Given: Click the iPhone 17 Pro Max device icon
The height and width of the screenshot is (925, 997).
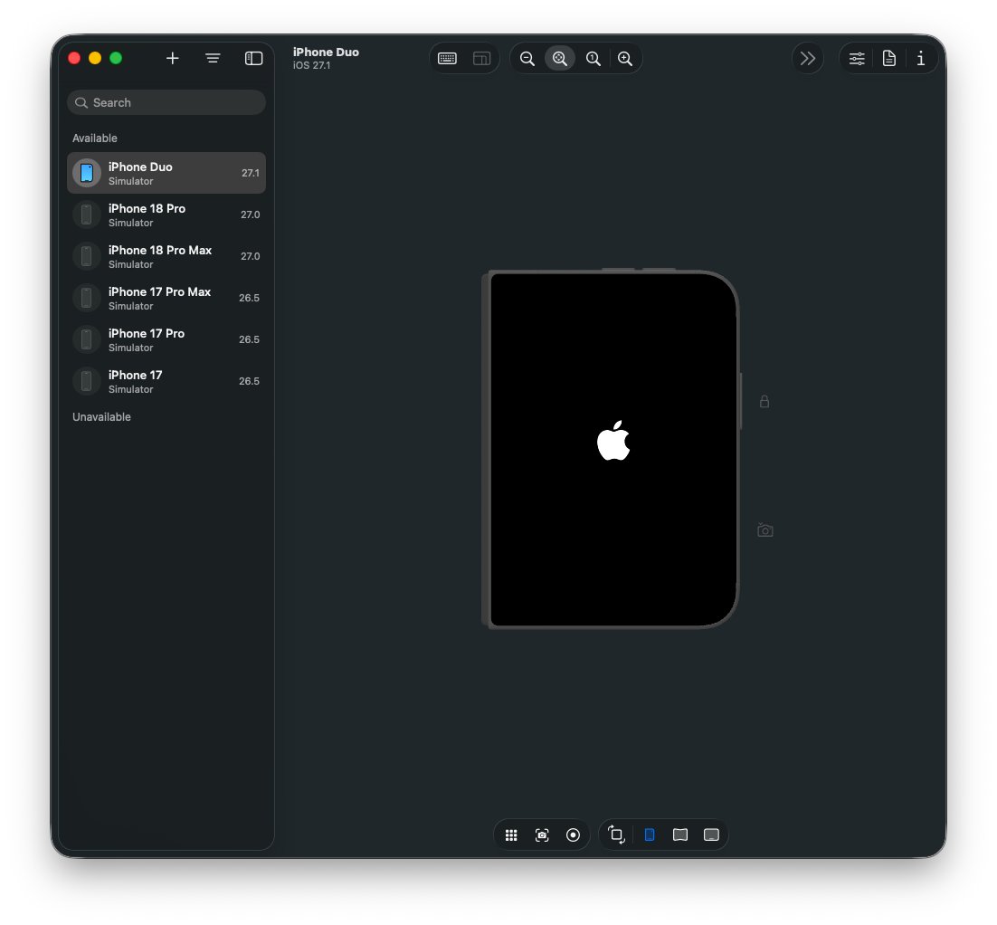Looking at the screenshot, I should pyautogui.click(x=87, y=299).
